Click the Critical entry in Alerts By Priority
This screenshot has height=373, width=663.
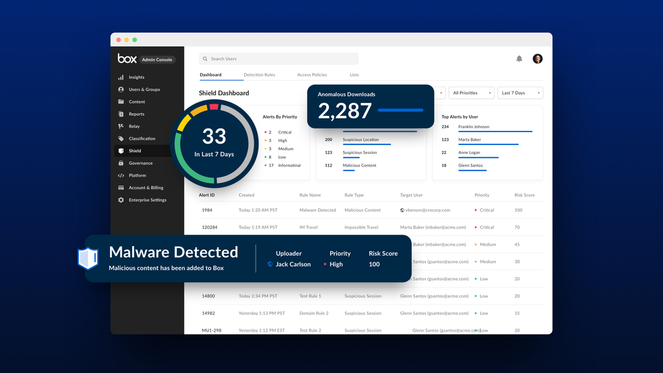click(285, 132)
